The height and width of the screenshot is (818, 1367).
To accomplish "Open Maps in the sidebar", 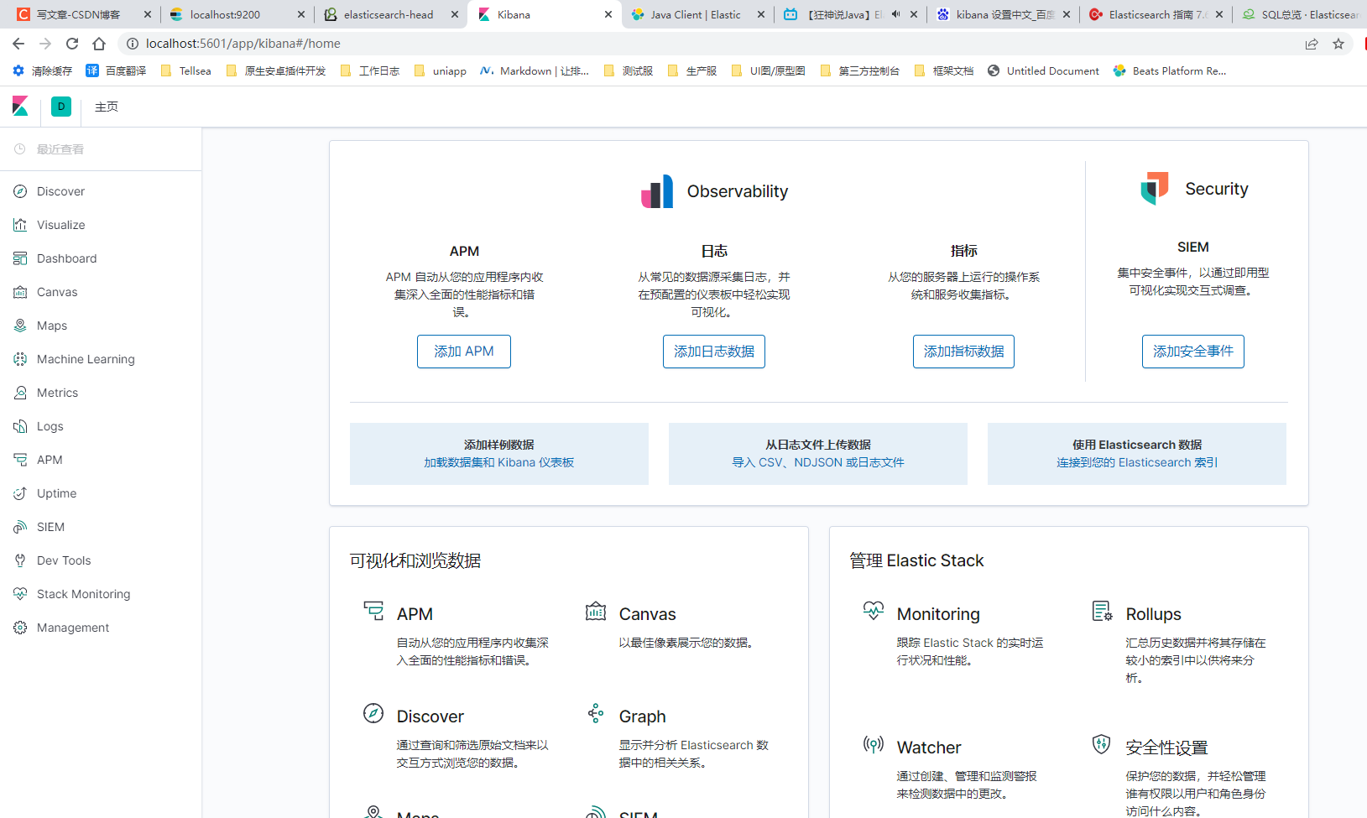I will 52,326.
